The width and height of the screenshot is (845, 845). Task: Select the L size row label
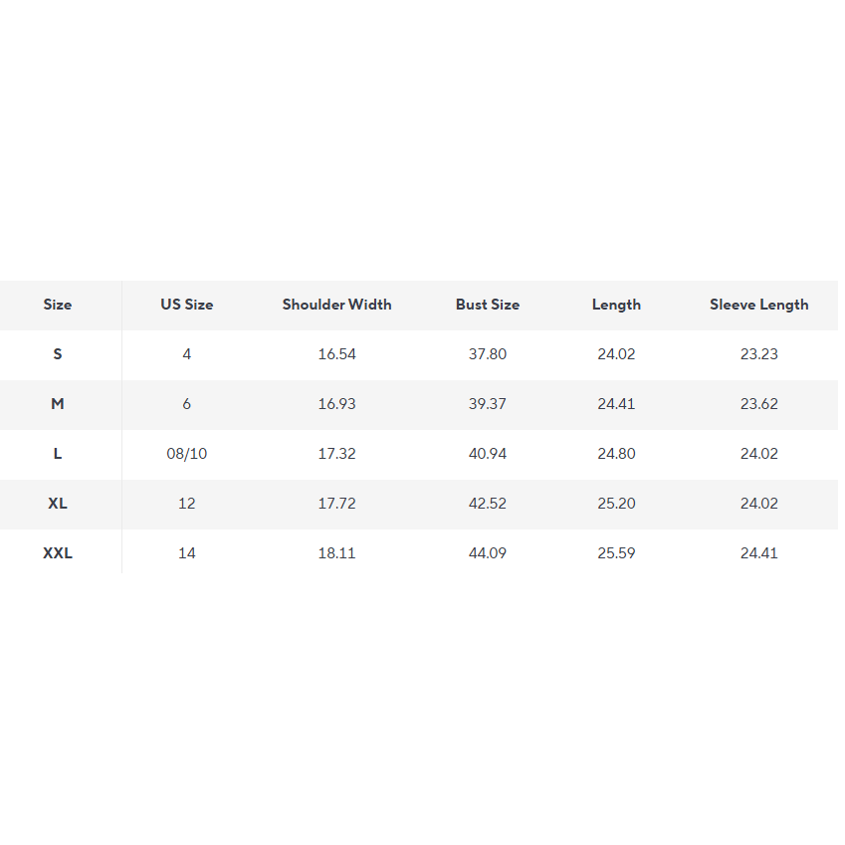coord(58,454)
